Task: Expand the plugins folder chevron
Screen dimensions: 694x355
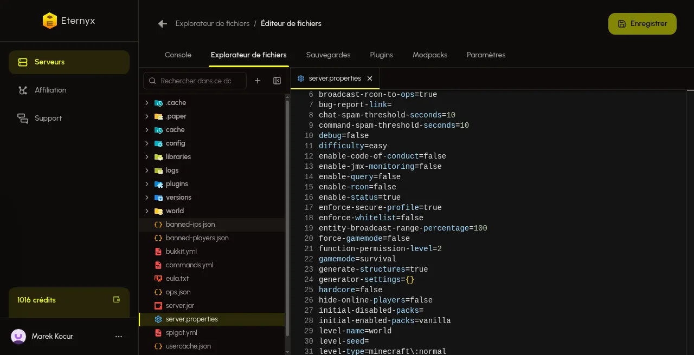Action: 147,184
